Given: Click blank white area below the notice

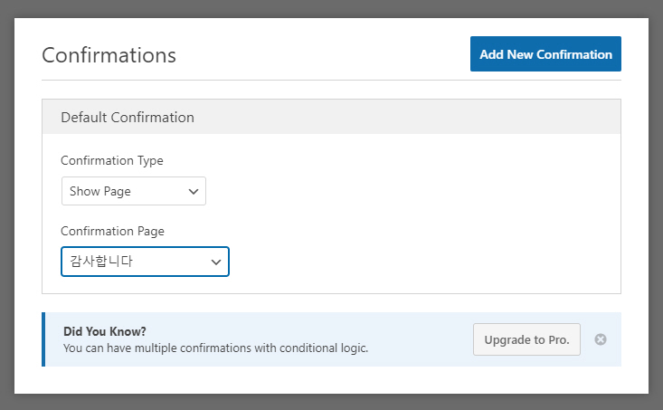Looking at the screenshot, I should 331,380.
